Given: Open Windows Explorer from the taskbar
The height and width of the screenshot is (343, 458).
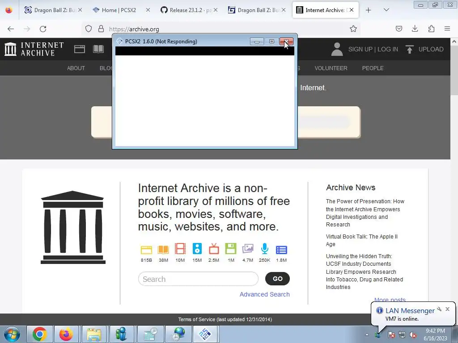Looking at the screenshot, I should 94,334.
